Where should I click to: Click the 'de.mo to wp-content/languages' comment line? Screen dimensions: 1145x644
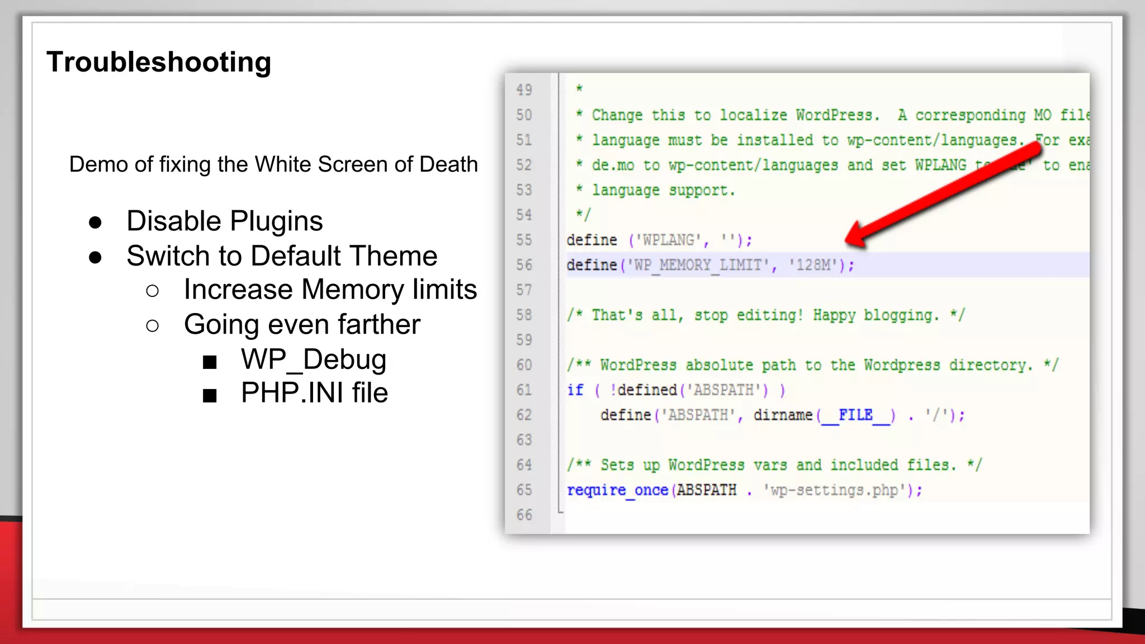click(x=832, y=165)
